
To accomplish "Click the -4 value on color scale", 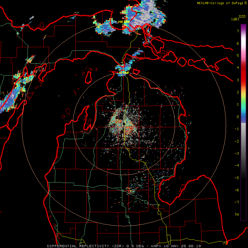I will pyautogui.click(x=237, y=166).
